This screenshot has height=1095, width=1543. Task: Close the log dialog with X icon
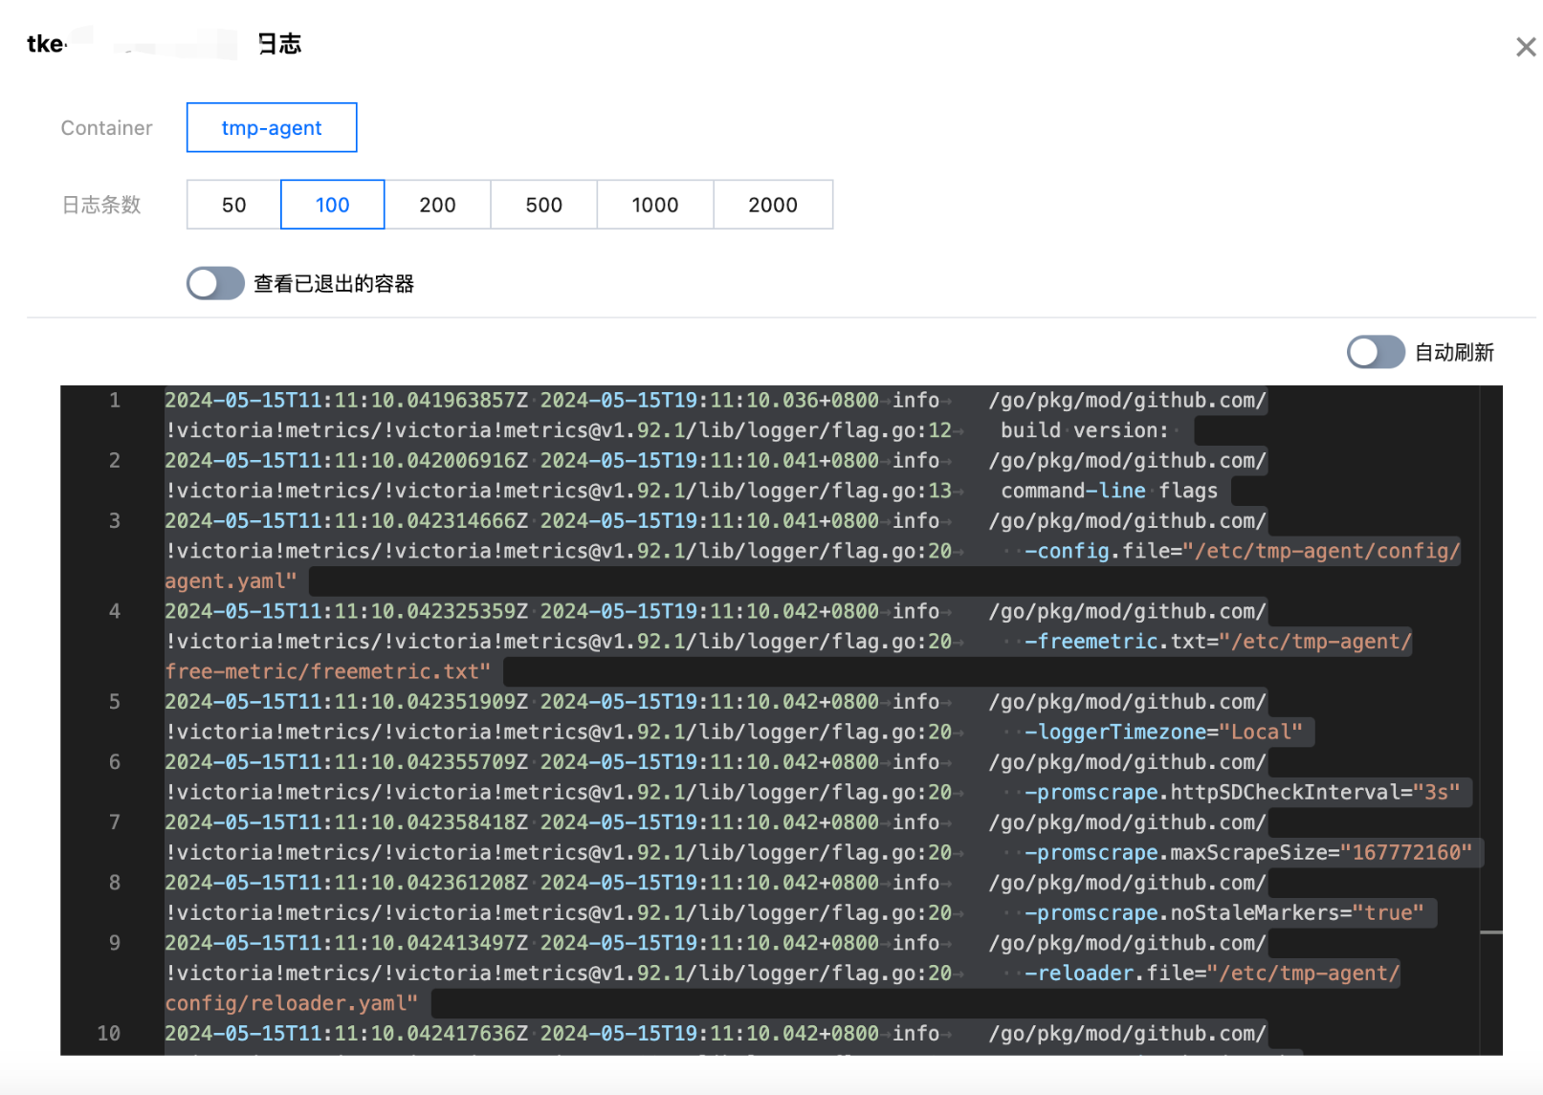point(1526,47)
